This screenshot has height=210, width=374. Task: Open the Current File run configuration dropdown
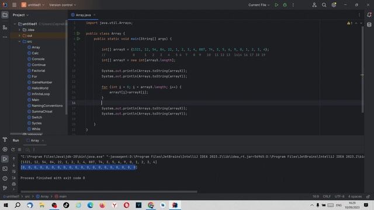pyautogui.click(x=259, y=5)
